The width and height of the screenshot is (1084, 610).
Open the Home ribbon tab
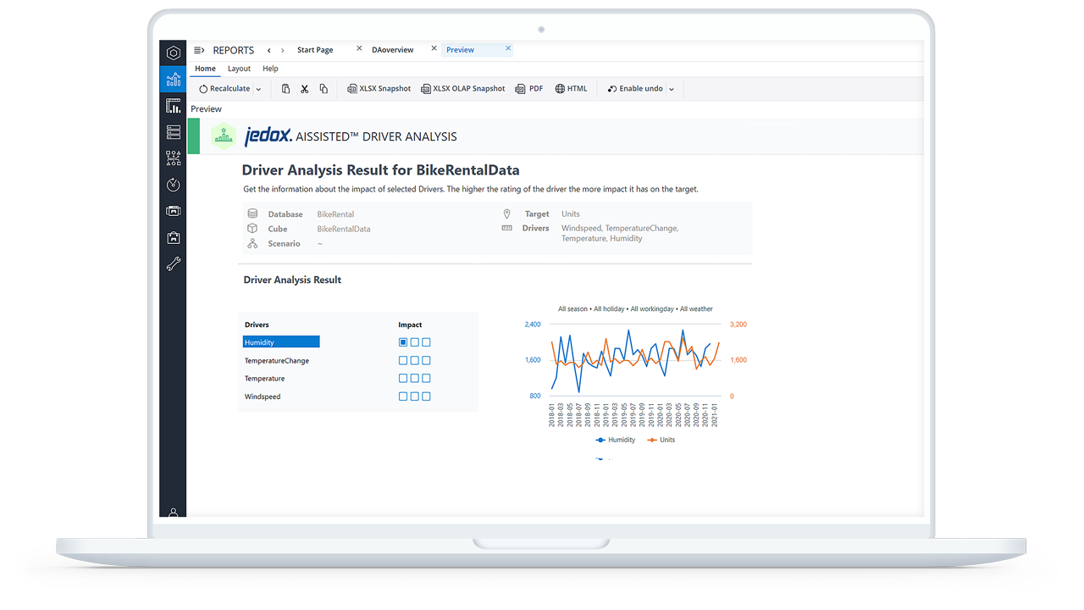coord(205,69)
